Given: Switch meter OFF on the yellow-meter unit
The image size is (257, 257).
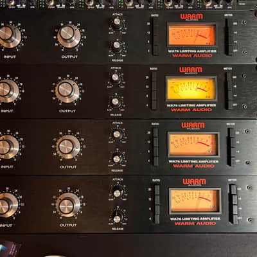Looking at the screenshot, I should tap(229, 105).
